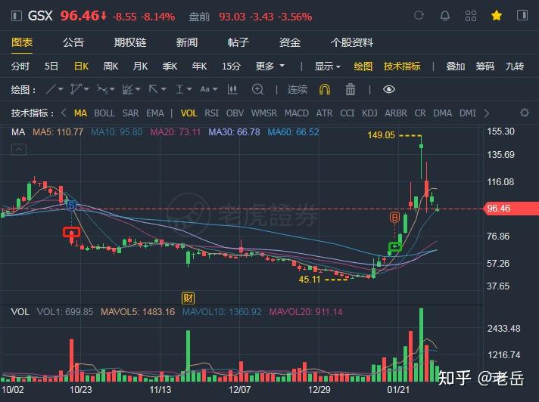Toggle the VOL indicator
Screen dimensions: 539x402
pos(188,113)
